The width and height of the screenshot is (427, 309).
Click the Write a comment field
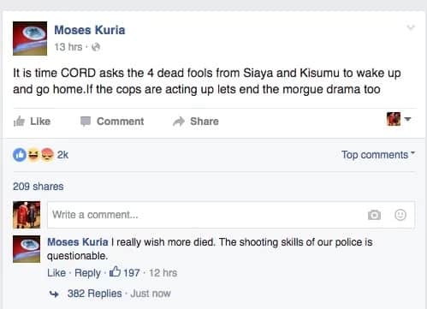point(231,215)
